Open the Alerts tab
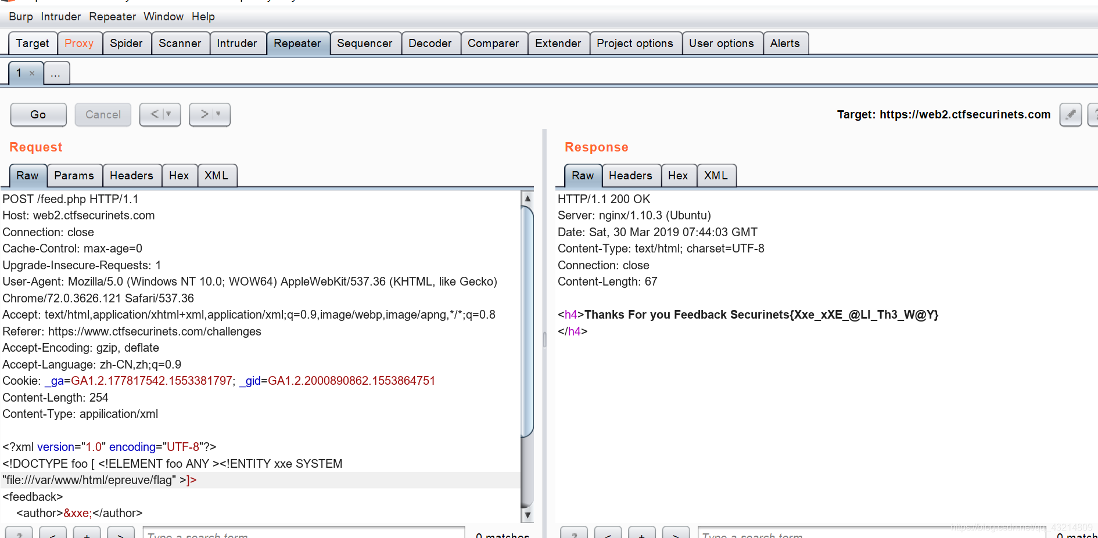Viewport: 1098px width, 538px height. [x=785, y=44]
